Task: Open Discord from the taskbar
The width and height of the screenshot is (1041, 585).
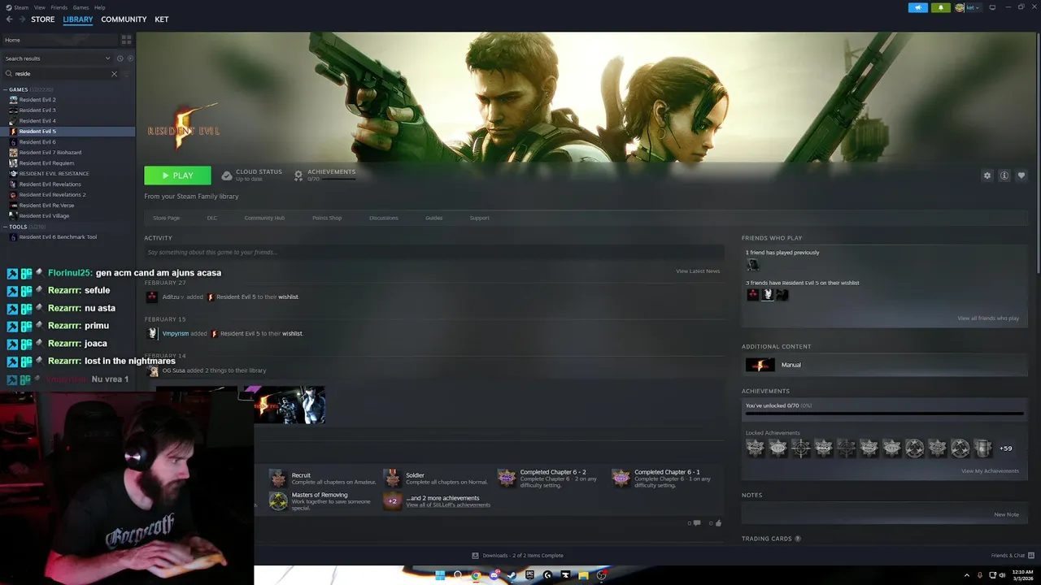Action: click(x=494, y=575)
